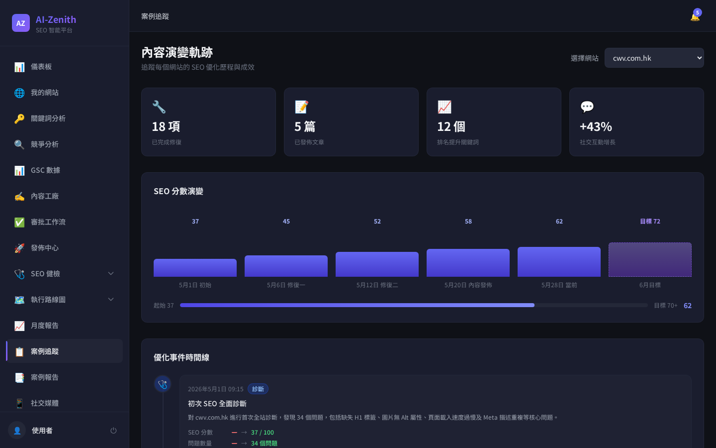Click the 案例追蹤 breadcrumb in header

[x=155, y=16]
